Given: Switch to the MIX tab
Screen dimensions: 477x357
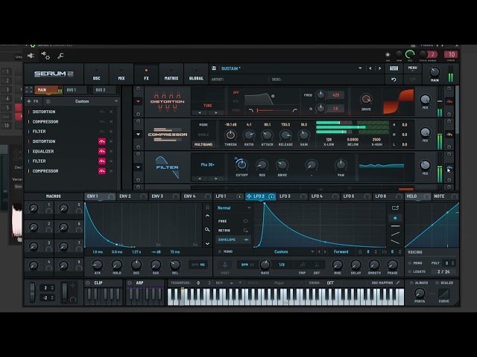Looking at the screenshot, I should pos(121,74).
